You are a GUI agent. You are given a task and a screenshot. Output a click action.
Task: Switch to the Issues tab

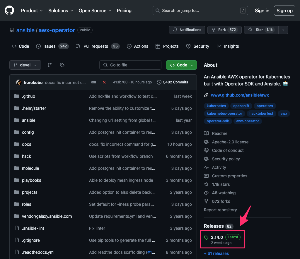[52, 46]
